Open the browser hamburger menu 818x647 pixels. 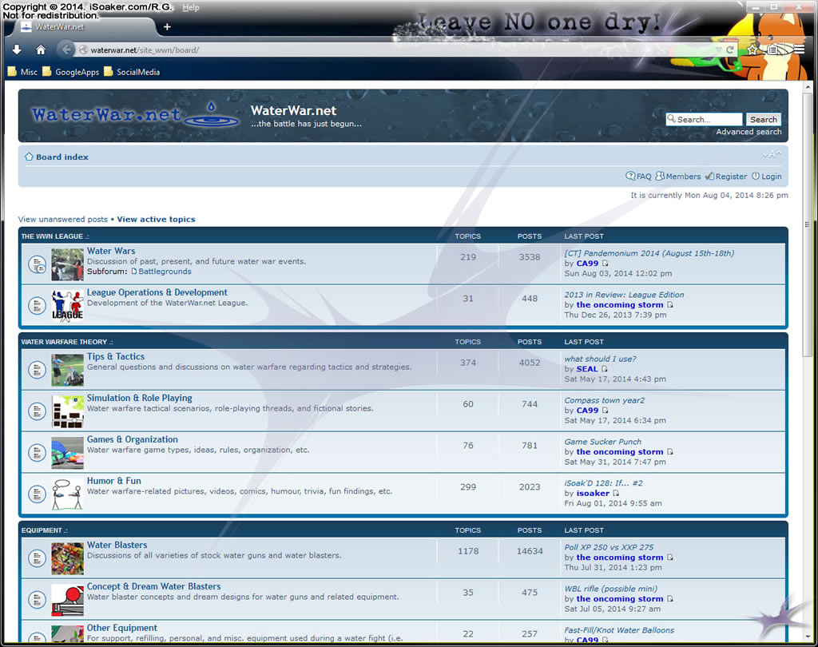click(x=799, y=50)
